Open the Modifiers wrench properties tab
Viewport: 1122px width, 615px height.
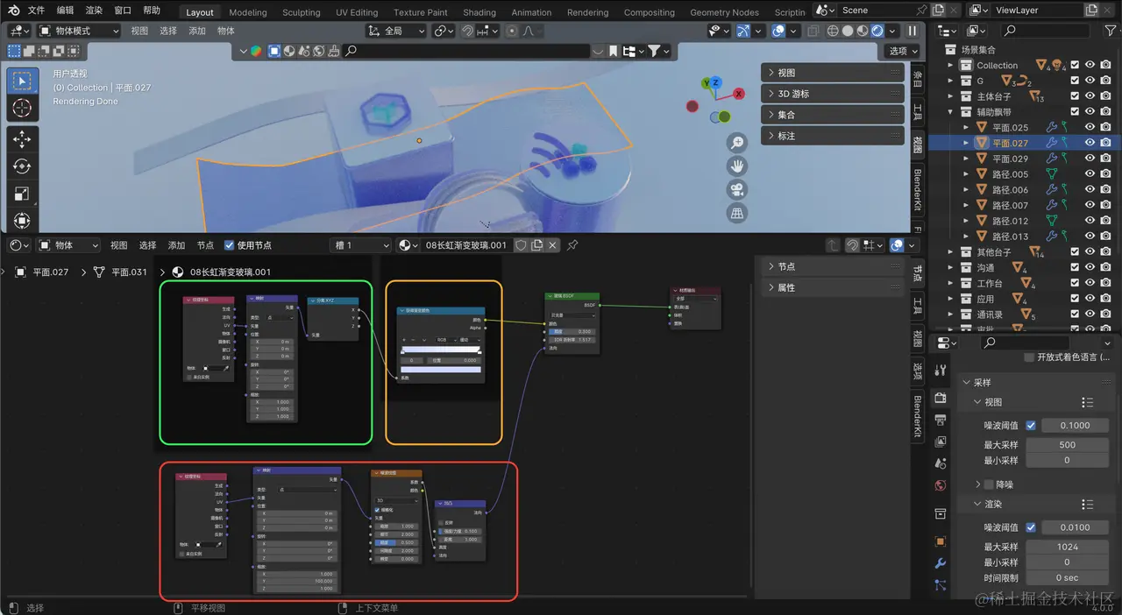(941, 563)
